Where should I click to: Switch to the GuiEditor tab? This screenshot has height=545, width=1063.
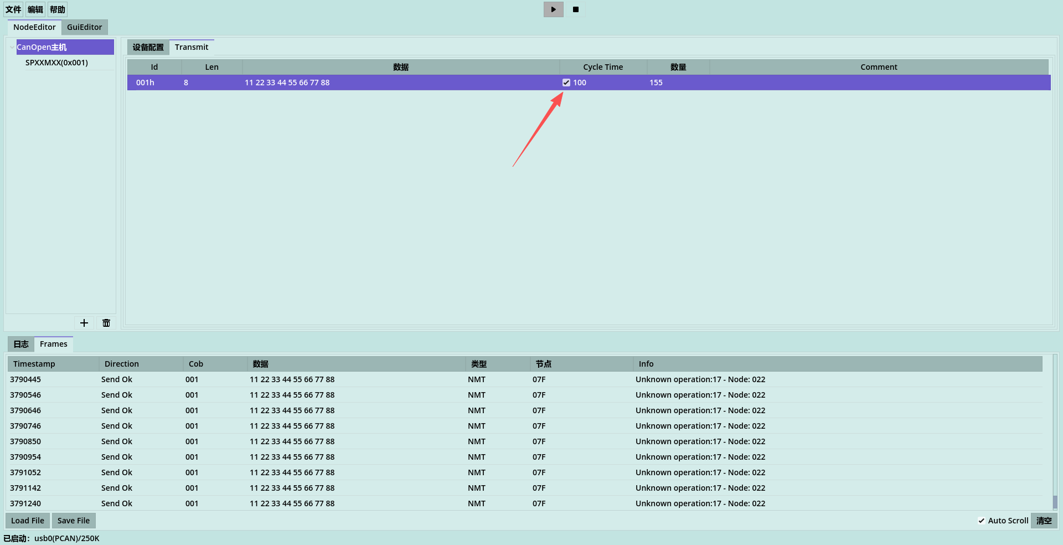point(84,27)
